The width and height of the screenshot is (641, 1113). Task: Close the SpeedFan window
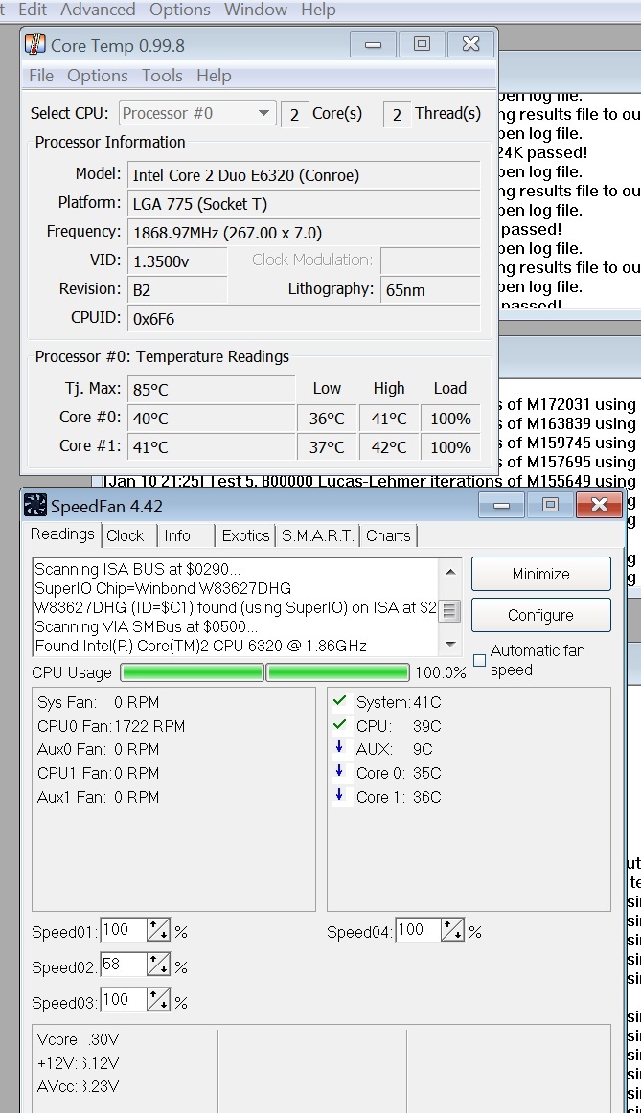[x=599, y=505]
